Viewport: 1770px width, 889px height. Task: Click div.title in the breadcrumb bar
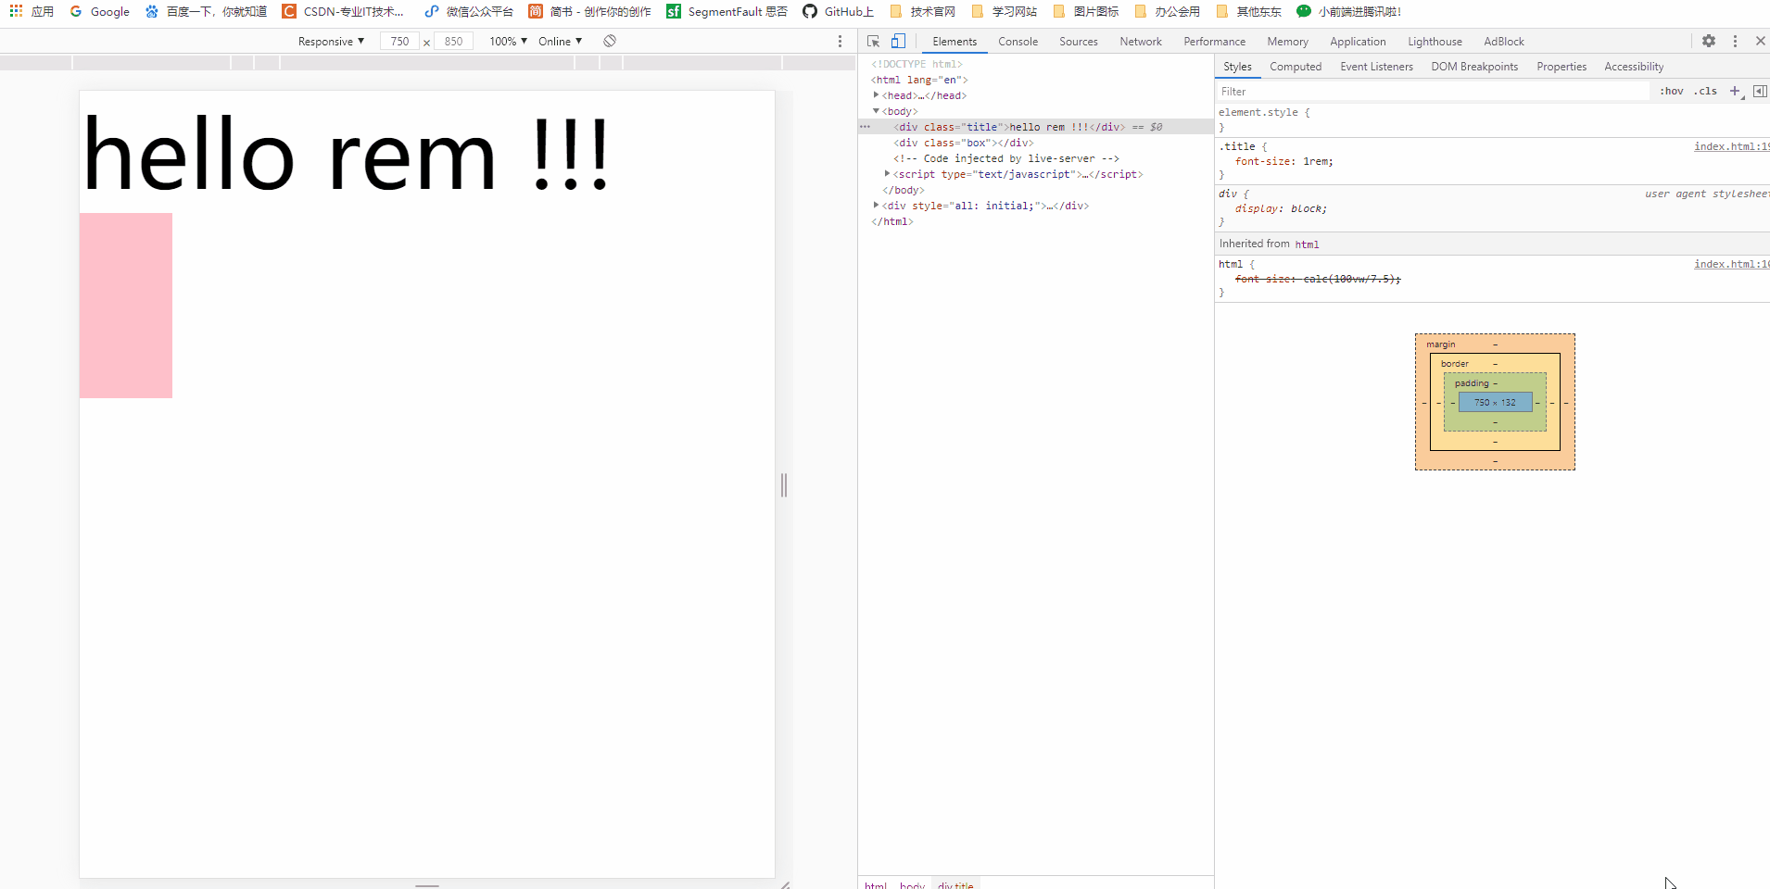point(955,884)
